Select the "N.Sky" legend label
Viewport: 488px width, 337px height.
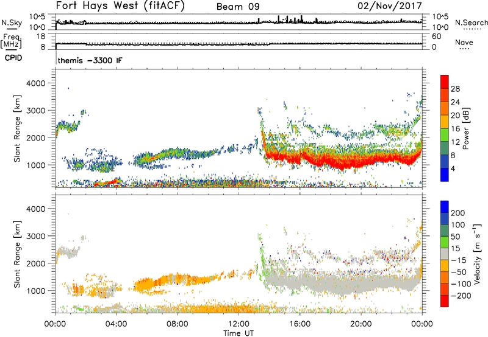pyautogui.click(x=12, y=23)
